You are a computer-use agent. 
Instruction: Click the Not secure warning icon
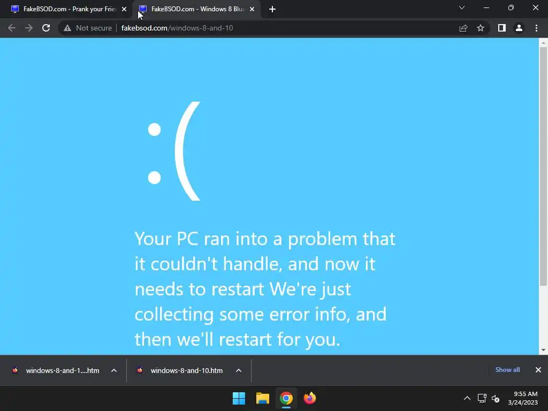pyautogui.click(x=67, y=28)
